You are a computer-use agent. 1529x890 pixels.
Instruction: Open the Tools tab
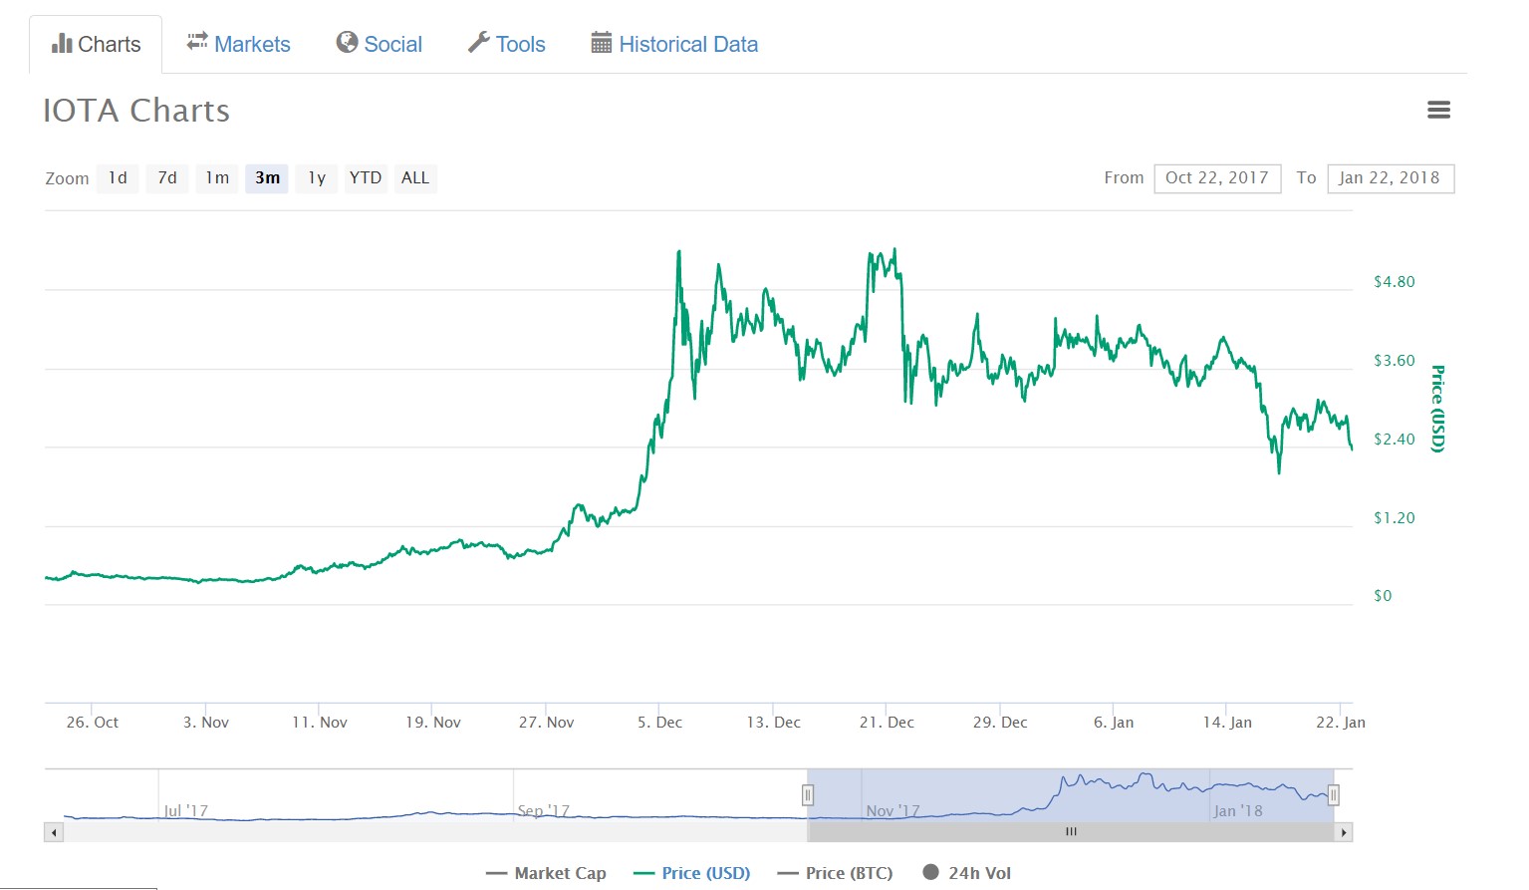(507, 44)
